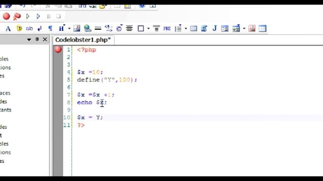Insert paragraph with the pilcrow icon
Screen dimensions: 323x181
(50, 28)
